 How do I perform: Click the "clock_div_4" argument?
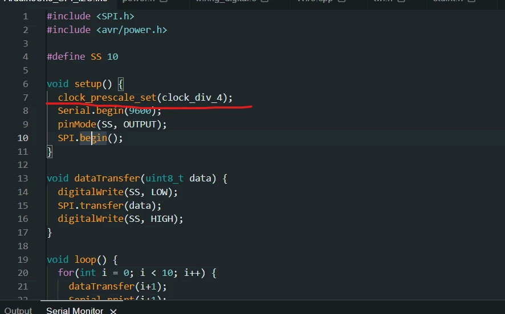click(192, 97)
